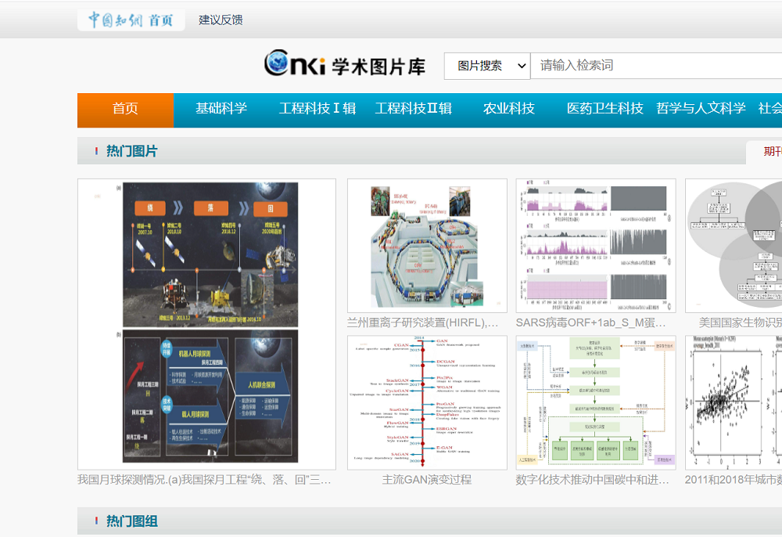
Task: Click the 中国知网 首页 link
Action: tap(130, 20)
